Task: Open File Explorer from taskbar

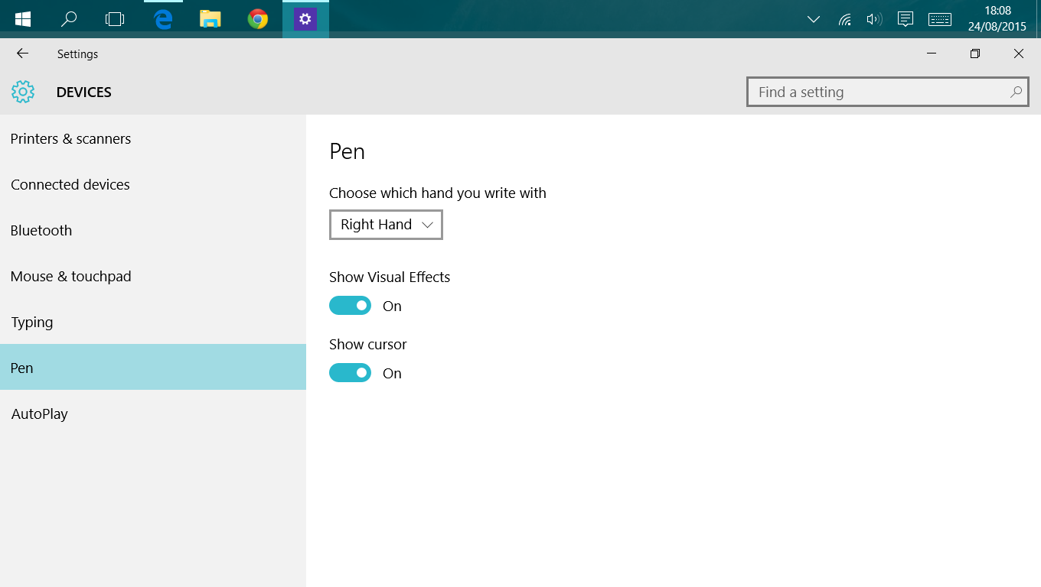Action: click(x=210, y=19)
